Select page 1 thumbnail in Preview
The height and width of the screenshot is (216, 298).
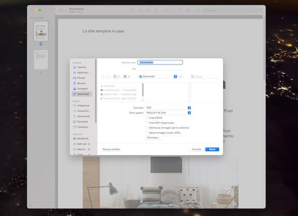41,31
